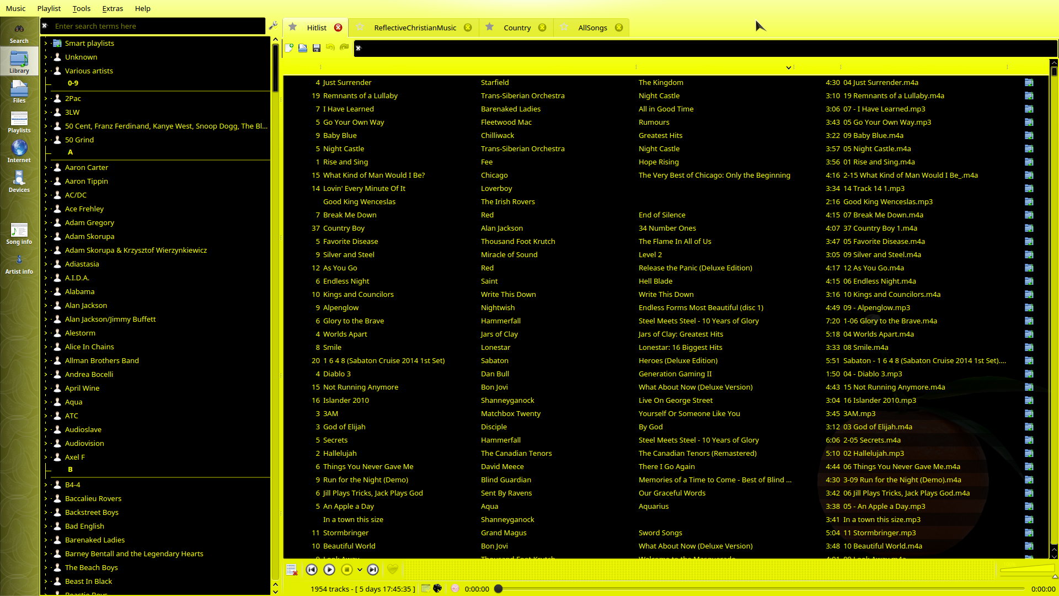This screenshot has height=596, width=1059.
Task: Open the Devices sidebar panel
Action: [x=19, y=181]
